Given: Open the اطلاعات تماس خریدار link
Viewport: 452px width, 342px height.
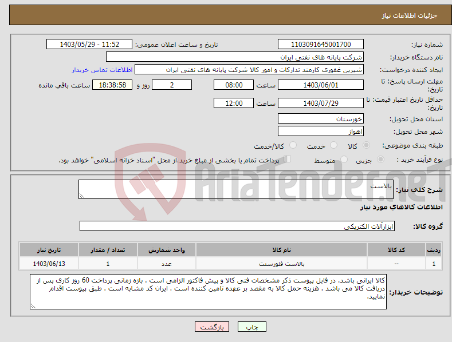Looking at the screenshot, I should coord(102,70).
